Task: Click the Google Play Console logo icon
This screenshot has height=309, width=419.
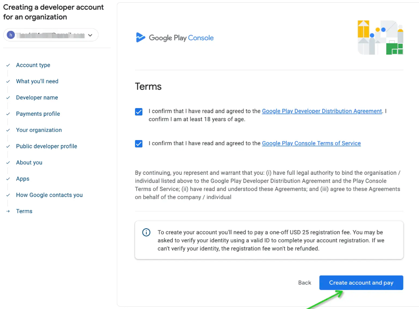Action: coord(140,37)
